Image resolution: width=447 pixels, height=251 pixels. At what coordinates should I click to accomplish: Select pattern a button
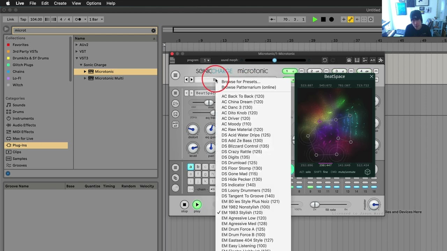[191, 167]
